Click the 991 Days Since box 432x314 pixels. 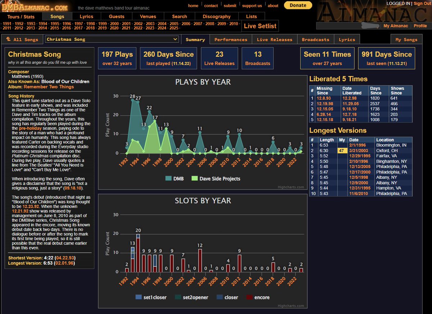point(387,58)
